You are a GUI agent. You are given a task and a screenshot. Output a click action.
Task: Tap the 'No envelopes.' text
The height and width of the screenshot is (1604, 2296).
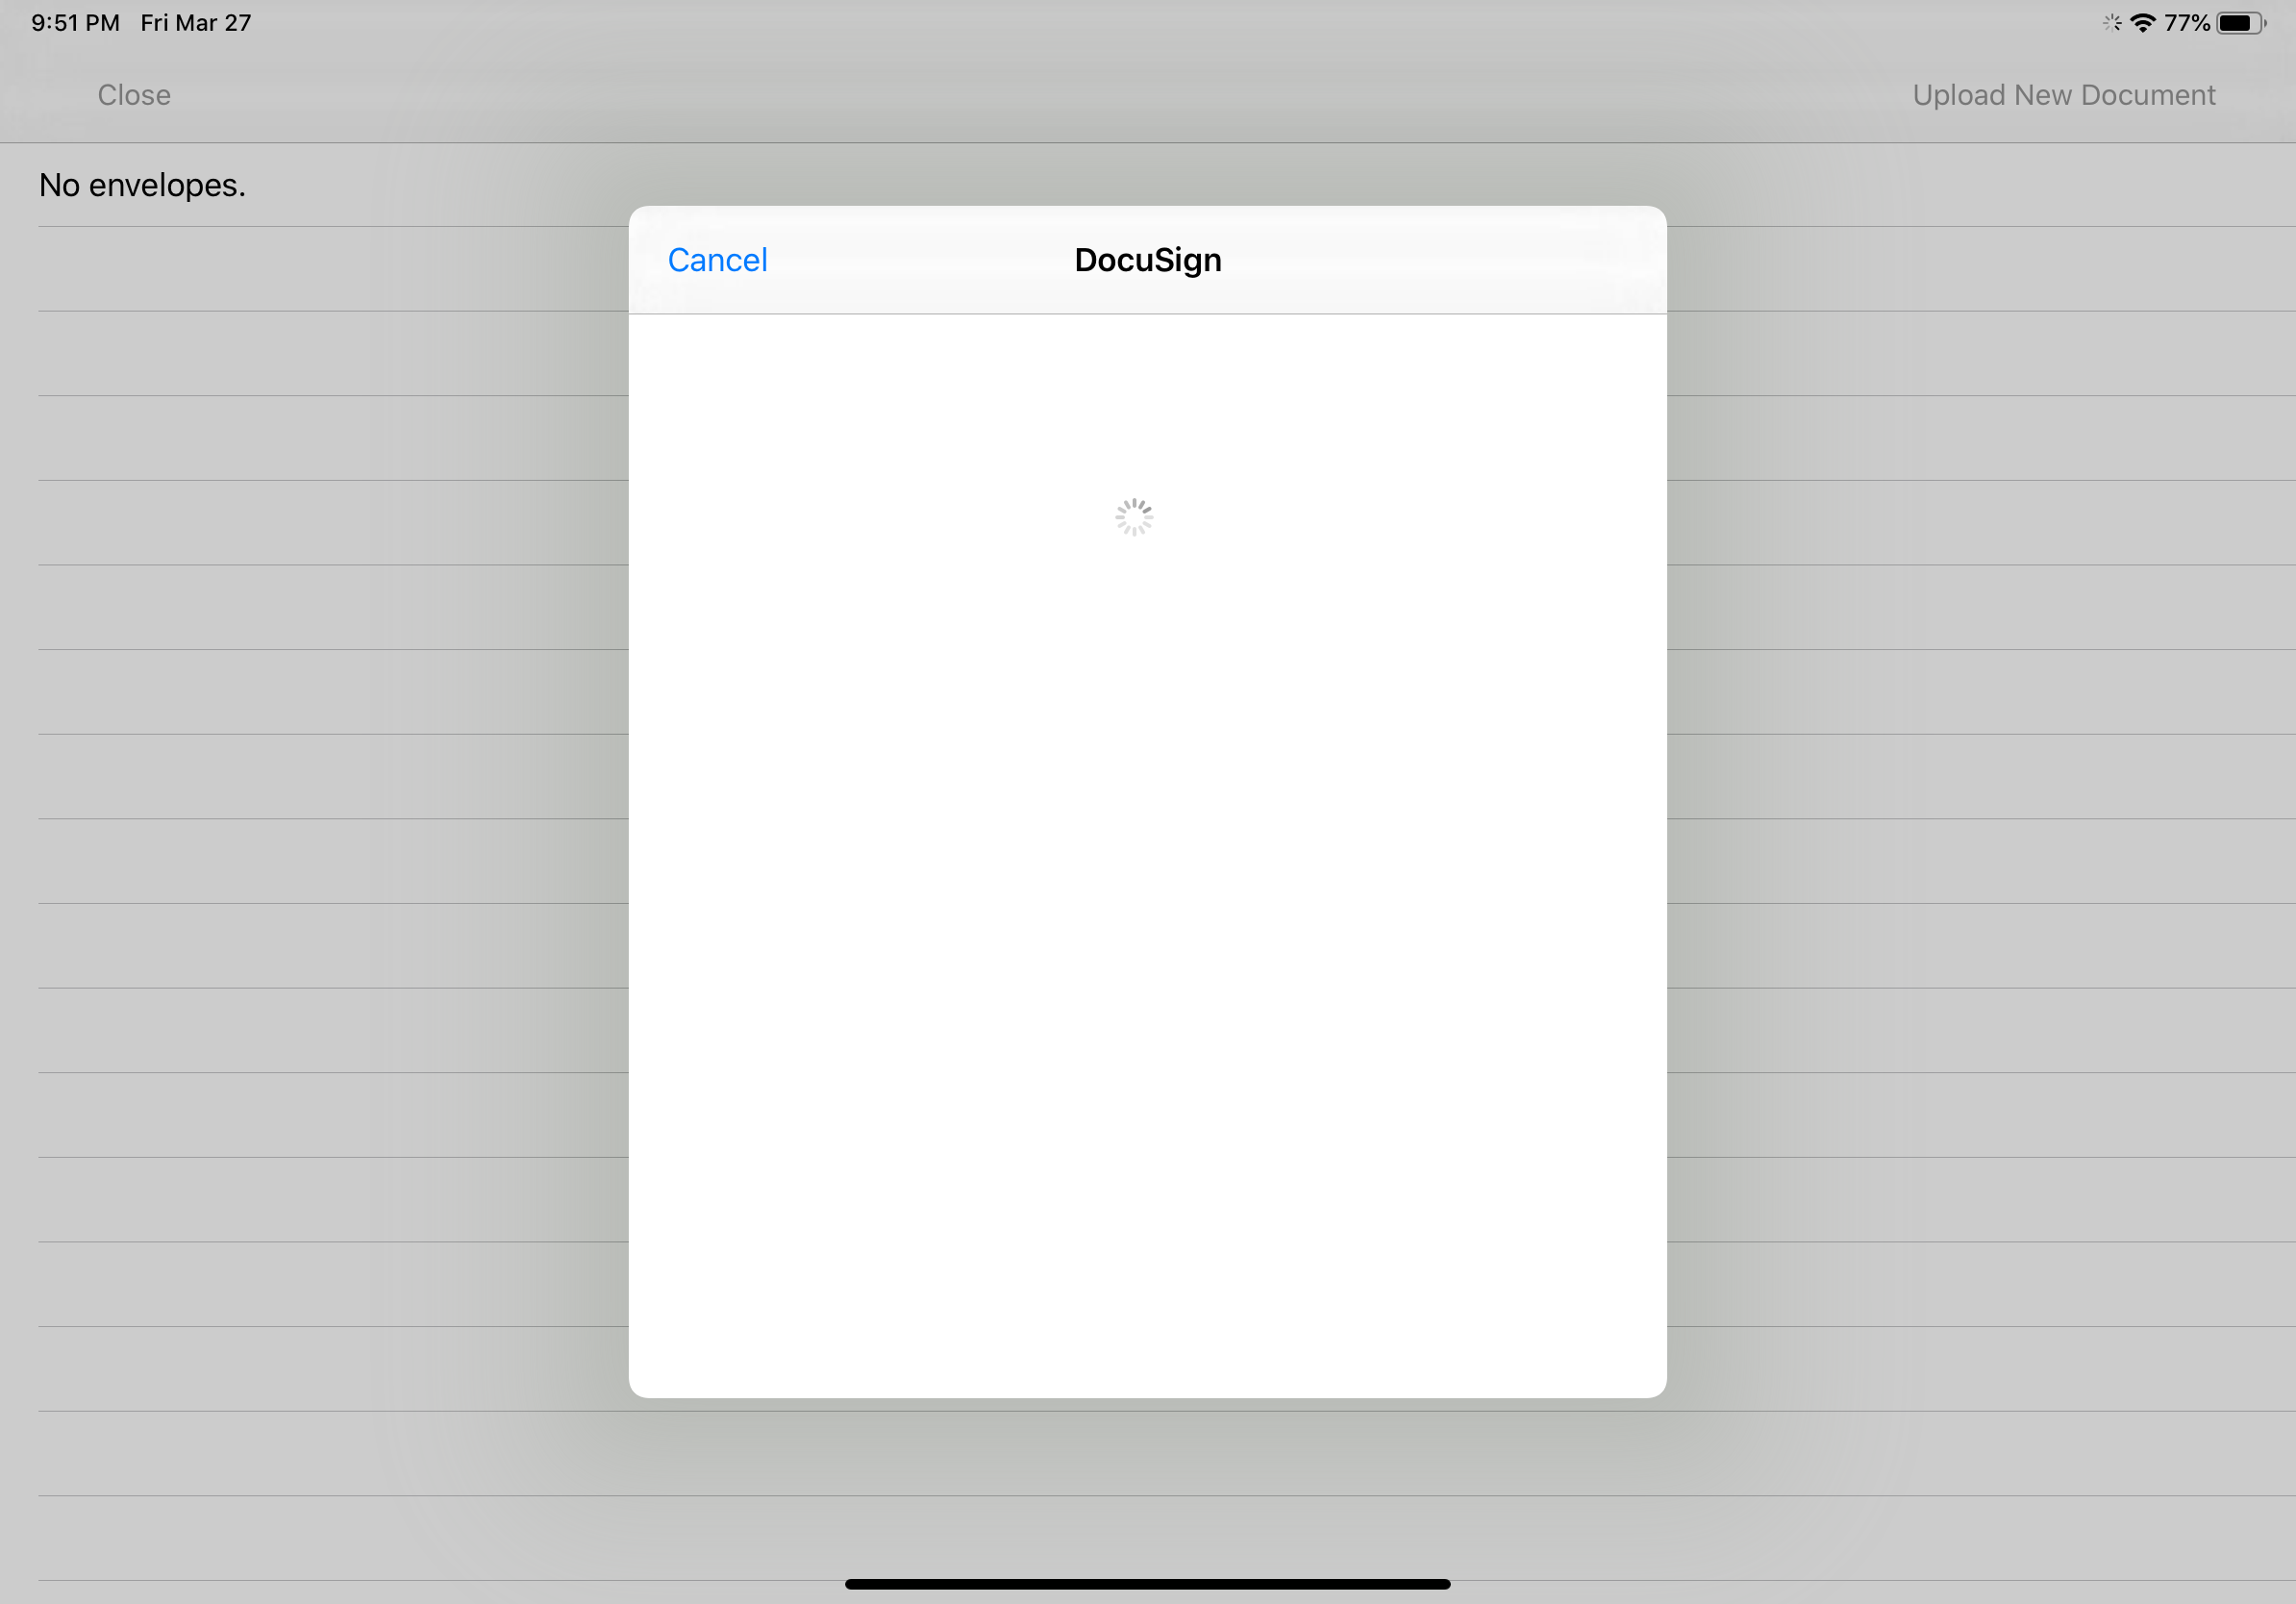142,185
